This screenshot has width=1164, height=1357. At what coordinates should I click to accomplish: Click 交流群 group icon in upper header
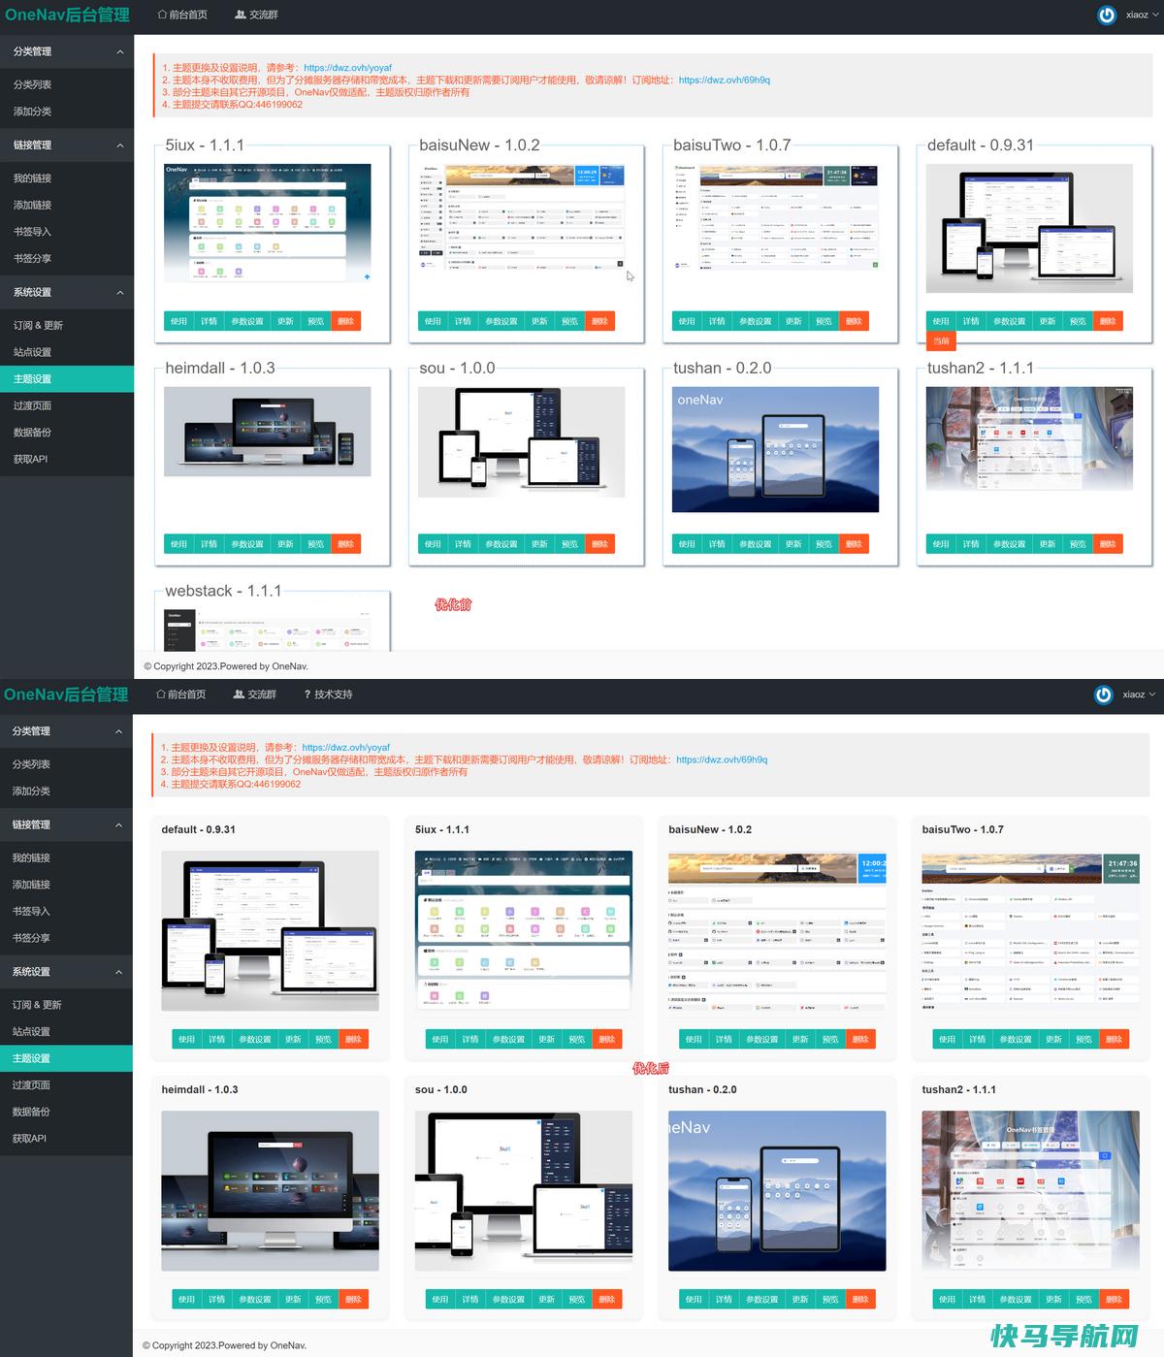pos(240,15)
